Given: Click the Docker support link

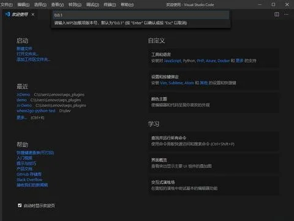Looking at the screenshot, I should (x=224, y=61).
